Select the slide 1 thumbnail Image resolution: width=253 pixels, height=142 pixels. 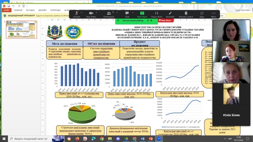pos(21,30)
